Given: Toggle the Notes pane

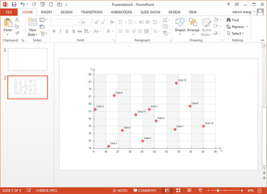Looking at the screenshot, I should point(120,190).
